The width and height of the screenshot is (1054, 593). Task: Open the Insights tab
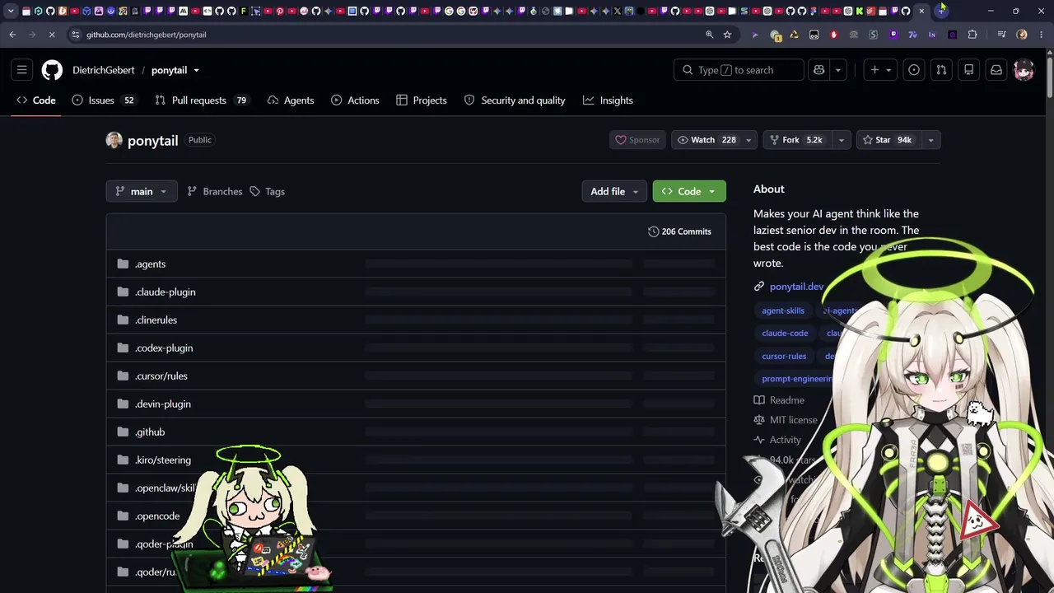click(608, 100)
